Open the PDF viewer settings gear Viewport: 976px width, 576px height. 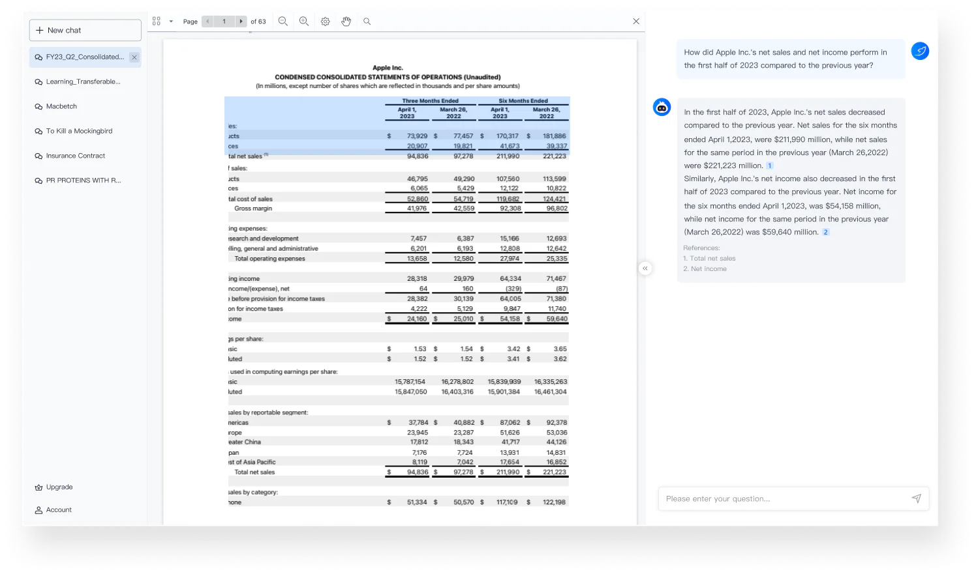pyautogui.click(x=325, y=21)
